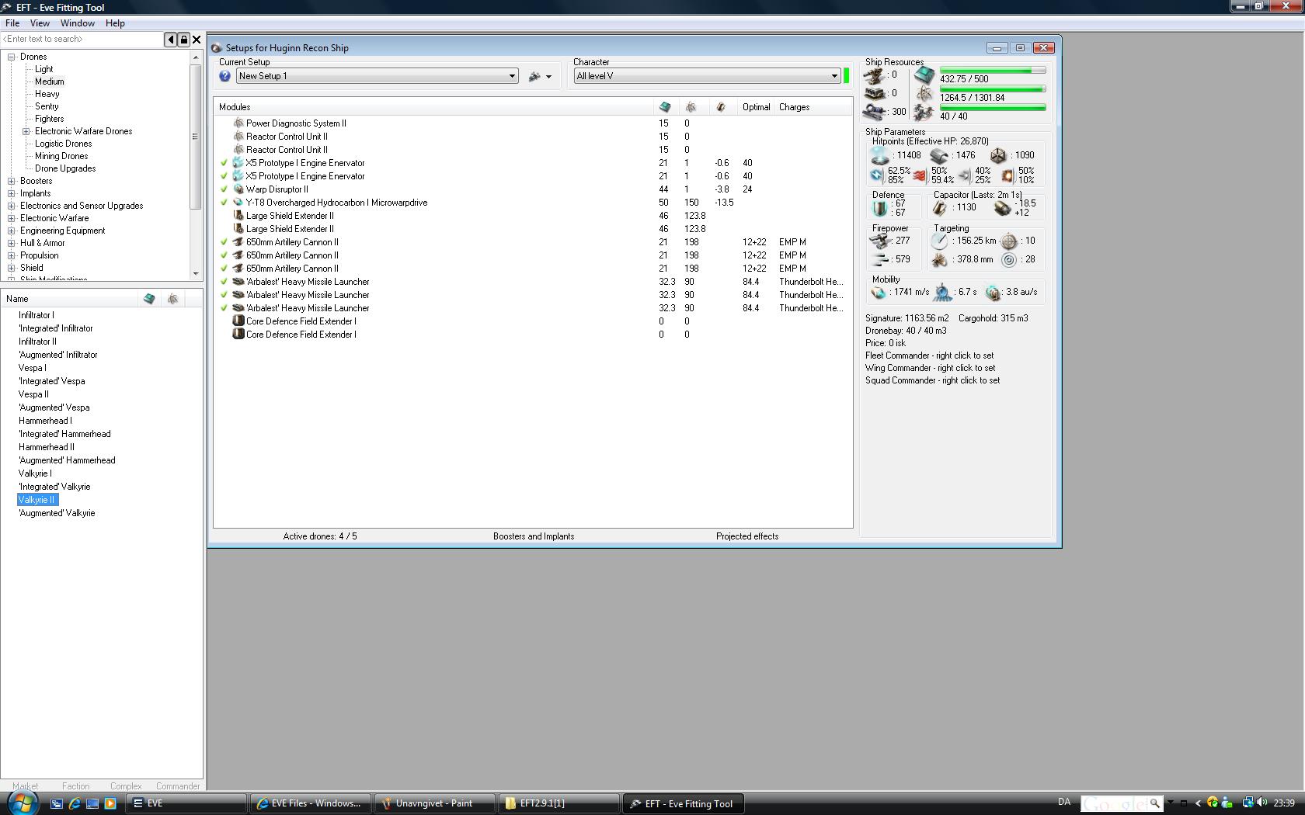Toggle the last 650mm Artillery Cannon II checkmark
This screenshot has height=815, width=1305.
click(224, 269)
